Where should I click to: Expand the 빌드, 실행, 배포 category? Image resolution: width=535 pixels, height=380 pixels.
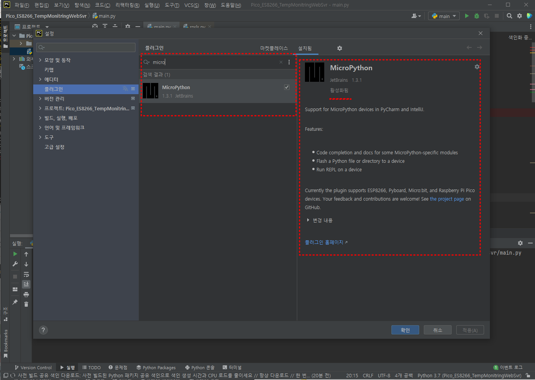40,118
